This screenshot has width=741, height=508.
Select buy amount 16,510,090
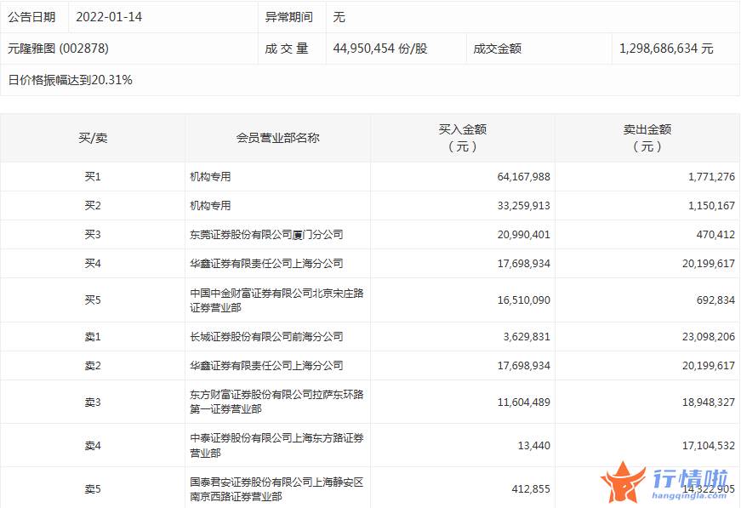coord(523,300)
